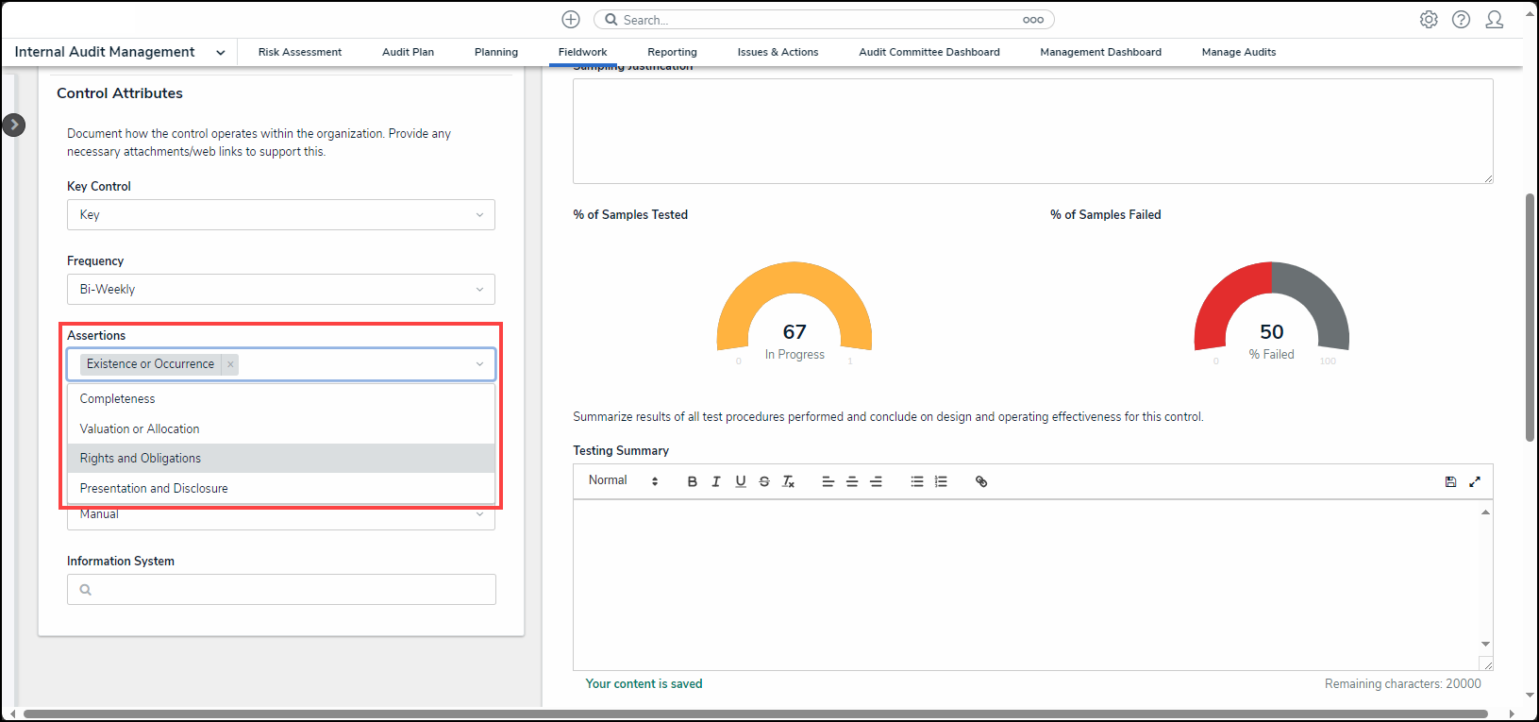The height and width of the screenshot is (722, 1539).
Task: Remove the Existence or Occurrence assertion tag
Action: [x=230, y=364]
